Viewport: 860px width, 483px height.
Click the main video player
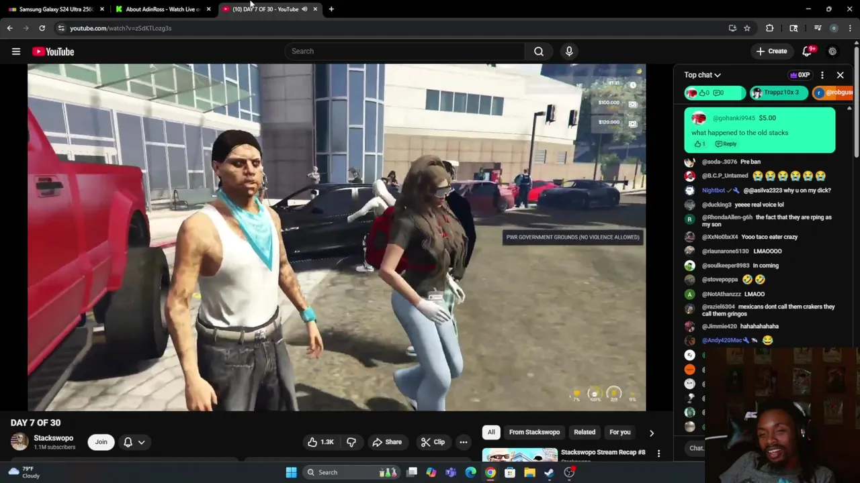click(x=337, y=237)
